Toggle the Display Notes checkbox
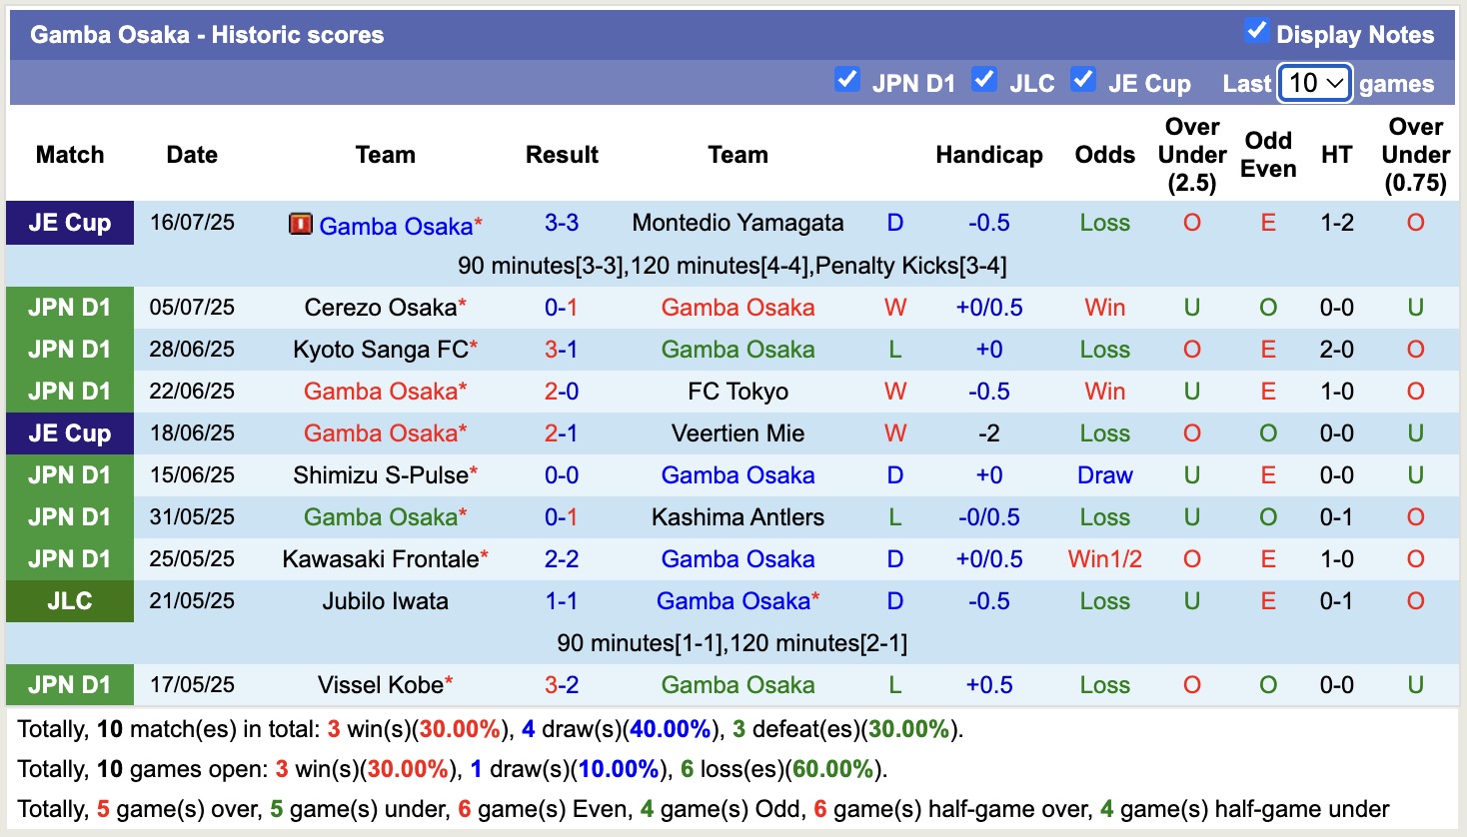Viewport: 1467px width, 837px height. [x=1256, y=31]
